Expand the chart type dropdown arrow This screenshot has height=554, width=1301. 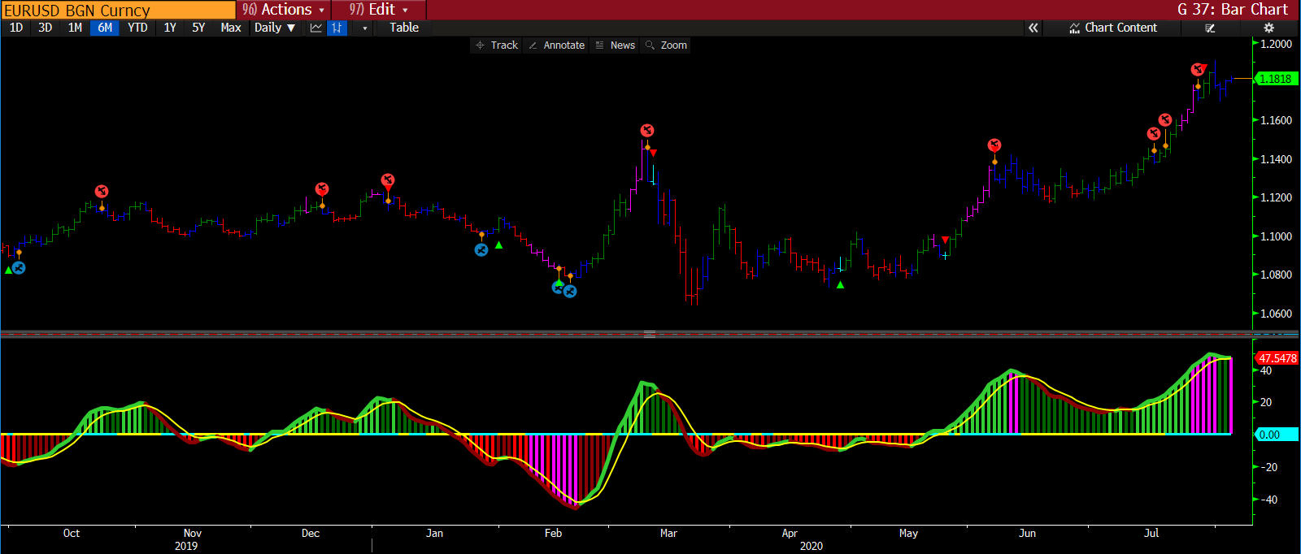pos(364,28)
